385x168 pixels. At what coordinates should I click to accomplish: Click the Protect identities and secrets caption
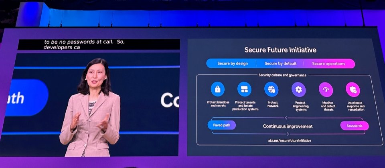click(218, 104)
